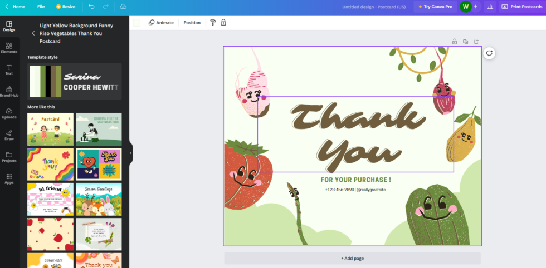Go back using the template title chevron
Viewport: 546px width, 268px height.
coord(33,33)
